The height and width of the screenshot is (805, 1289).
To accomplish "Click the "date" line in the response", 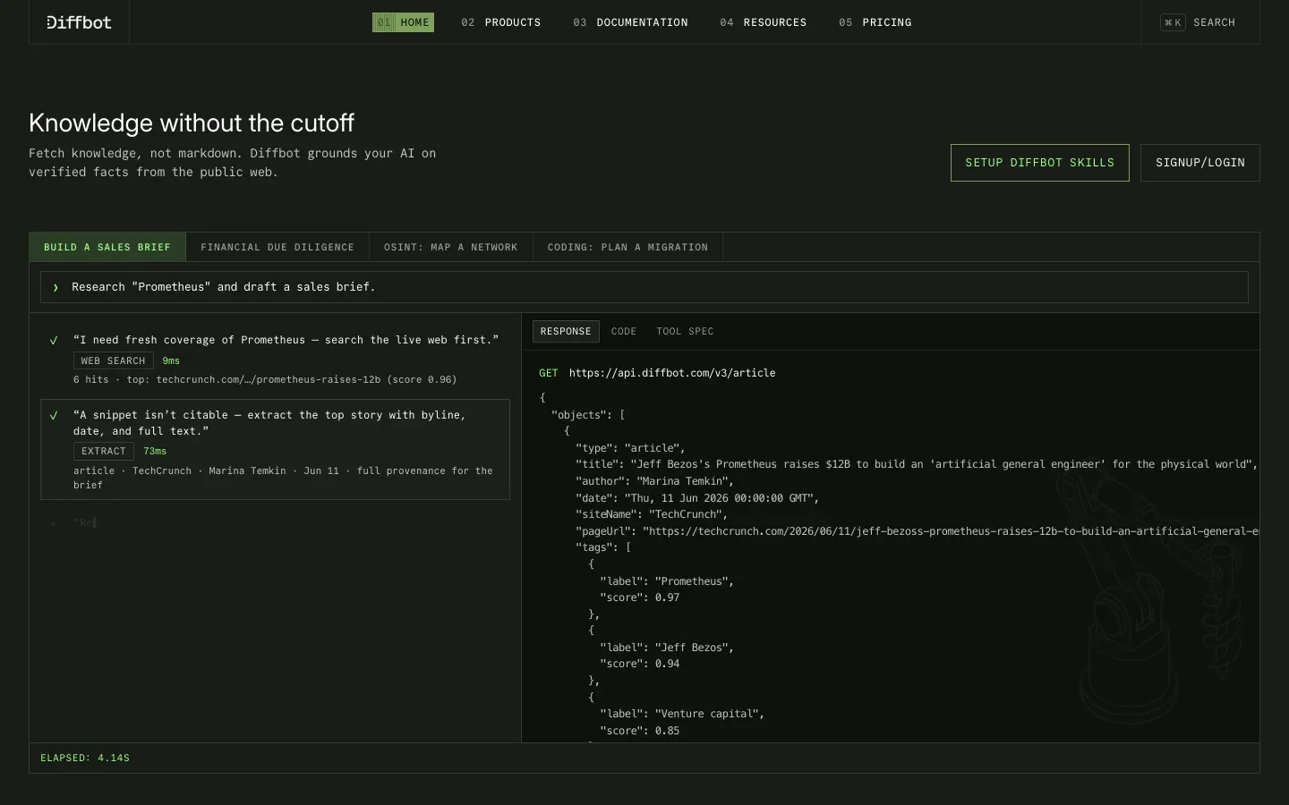I will 697,498.
